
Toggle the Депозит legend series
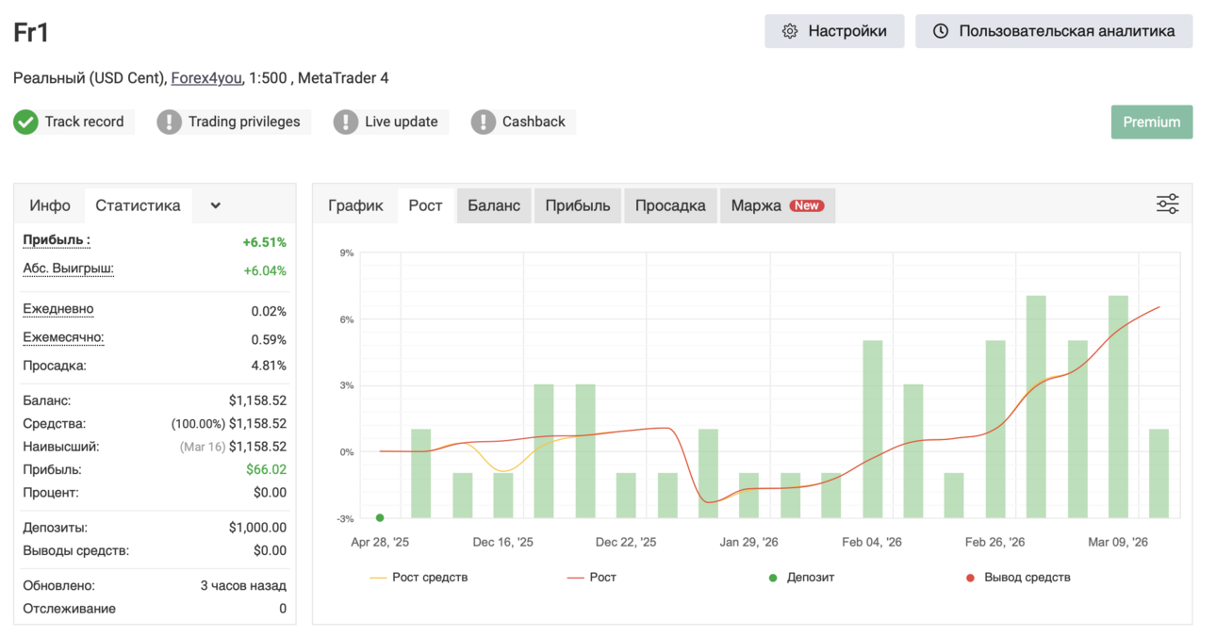coord(803,577)
